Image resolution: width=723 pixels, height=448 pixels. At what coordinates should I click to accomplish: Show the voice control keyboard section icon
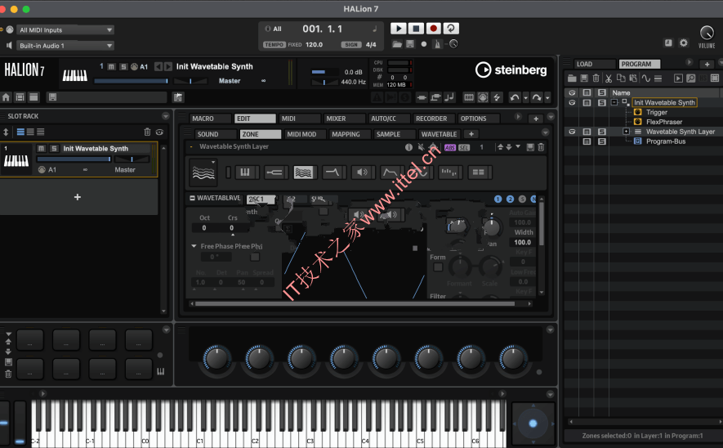pos(245,172)
